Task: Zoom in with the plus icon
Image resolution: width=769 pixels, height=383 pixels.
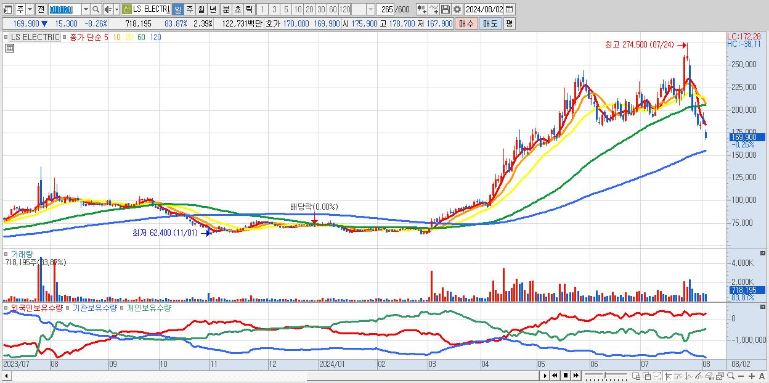Action: tap(752, 376)
